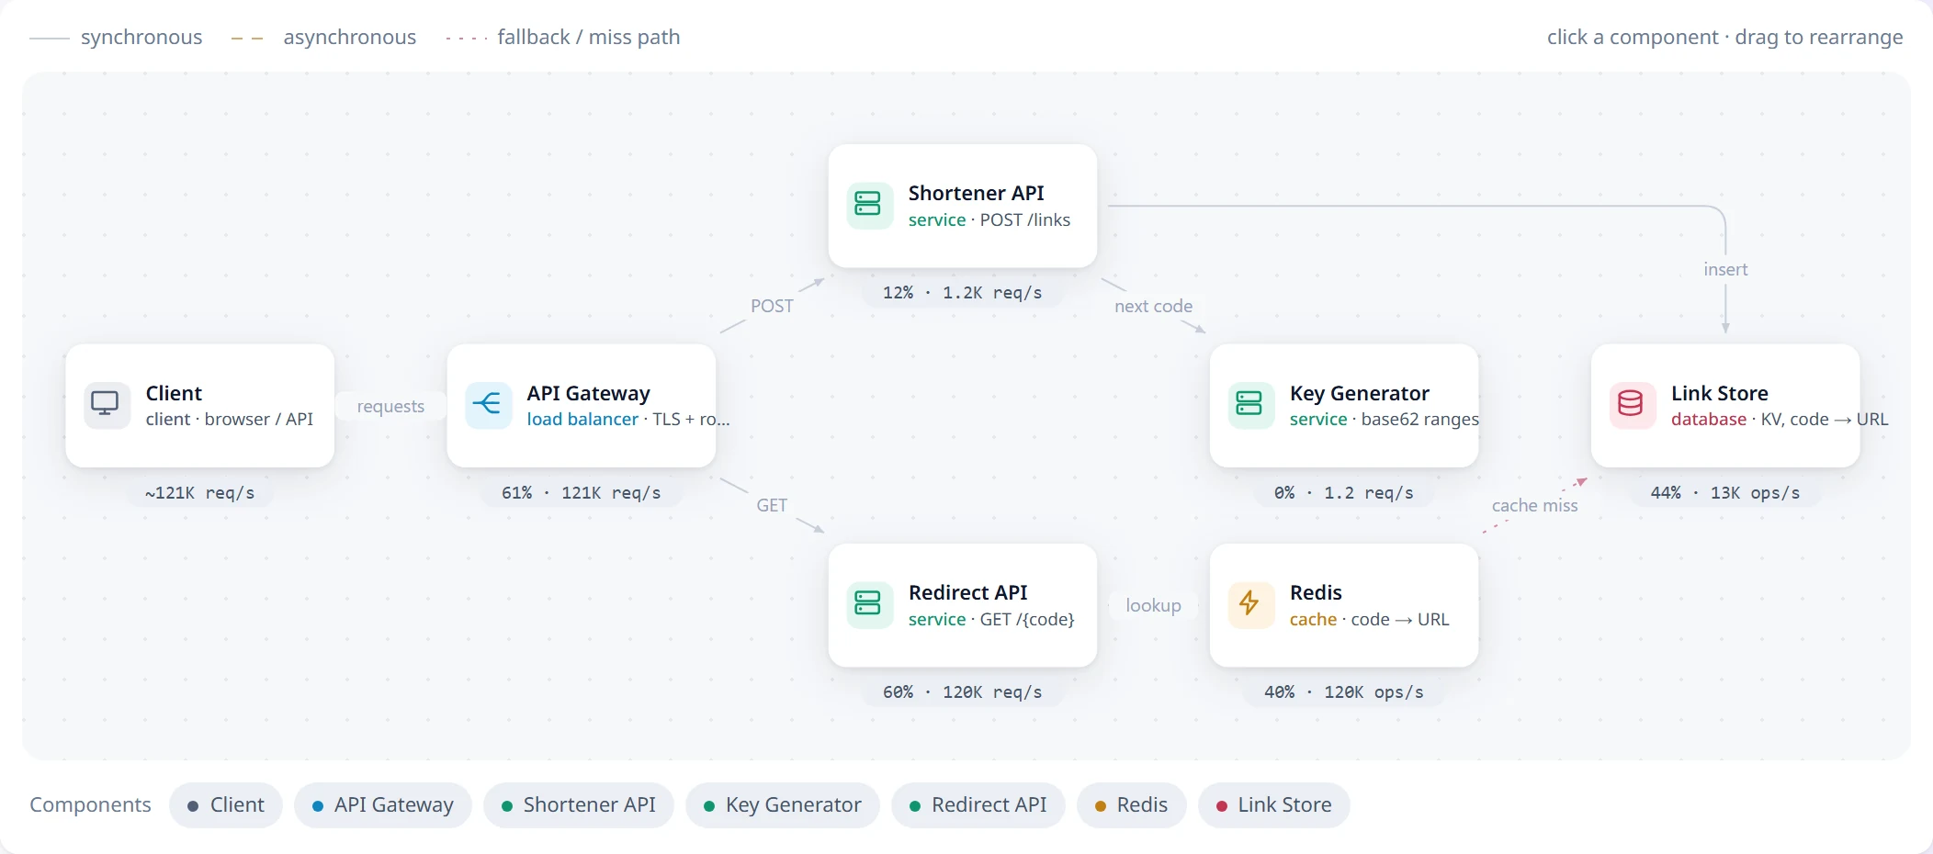Select the Shortener API component chip
Screen dimensions: 1933x854
point(579,805)
